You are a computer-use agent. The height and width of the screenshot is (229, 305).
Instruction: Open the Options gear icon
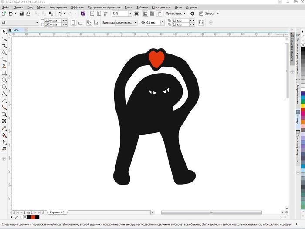pos(193,14)
